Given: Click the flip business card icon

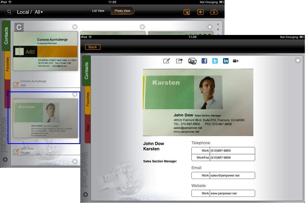Looking at the screenshot, I should pyautogui.click(x=192, y=61).
